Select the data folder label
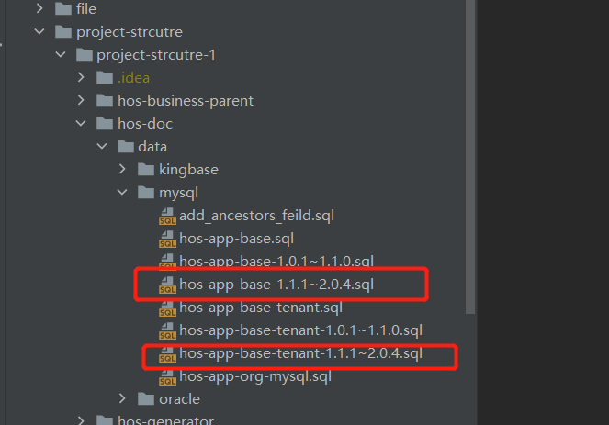 pos(152,146)
